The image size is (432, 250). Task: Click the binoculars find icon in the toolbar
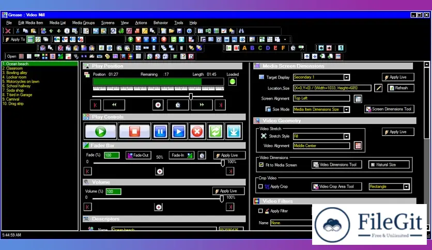coord(241,31)
